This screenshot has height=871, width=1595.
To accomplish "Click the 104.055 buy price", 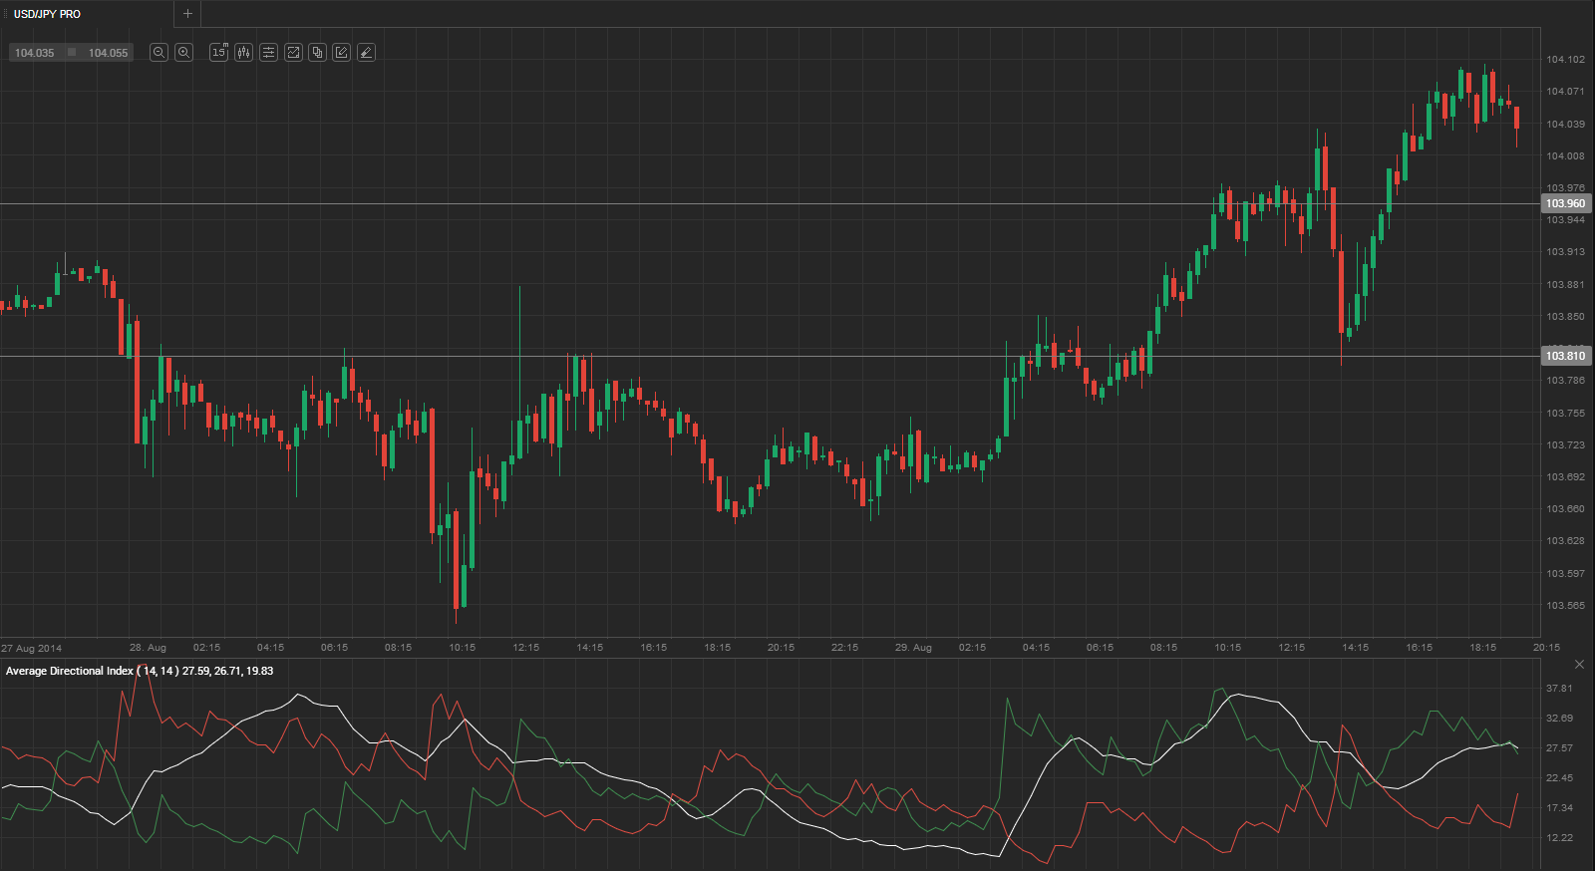I will click(108, 53).
